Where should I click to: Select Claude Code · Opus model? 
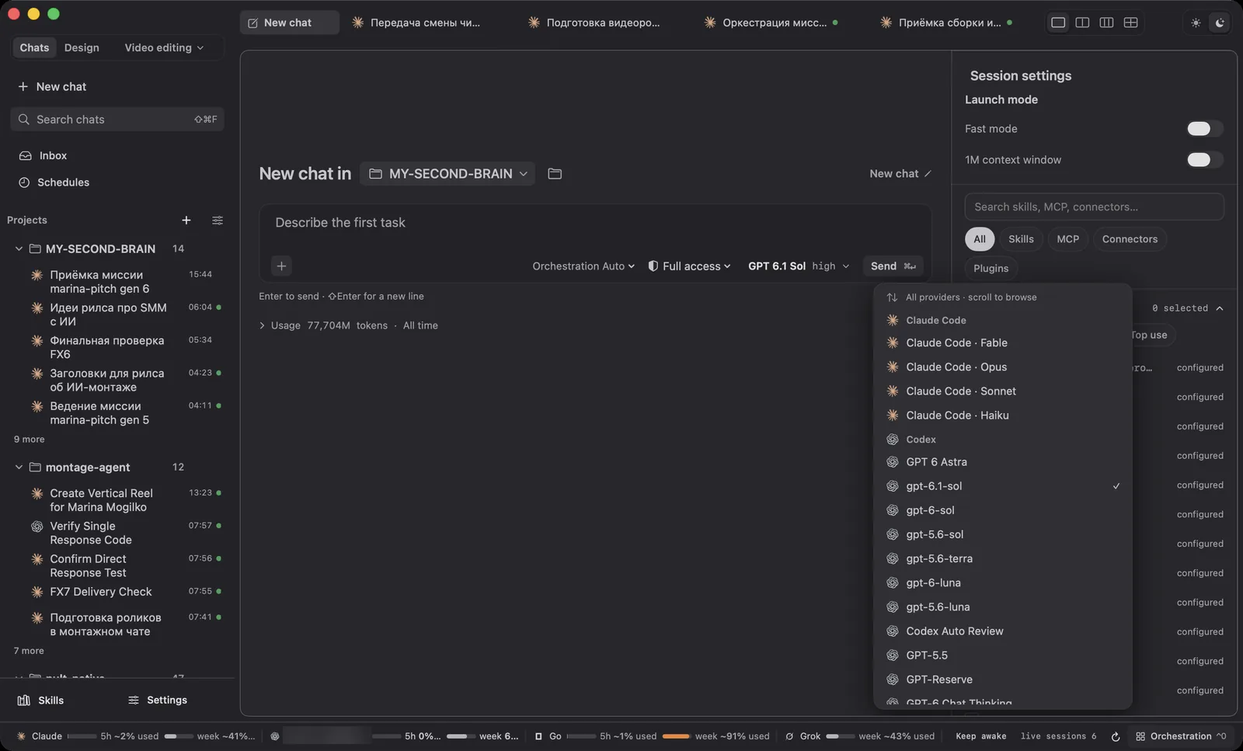(1002, 367)
